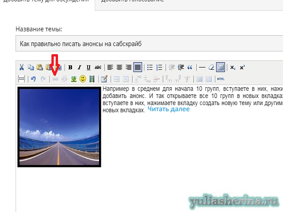Toggle bold formatting
Viewport: 283px width, 212px height.
pyautogui.click(x=70, y=67)
